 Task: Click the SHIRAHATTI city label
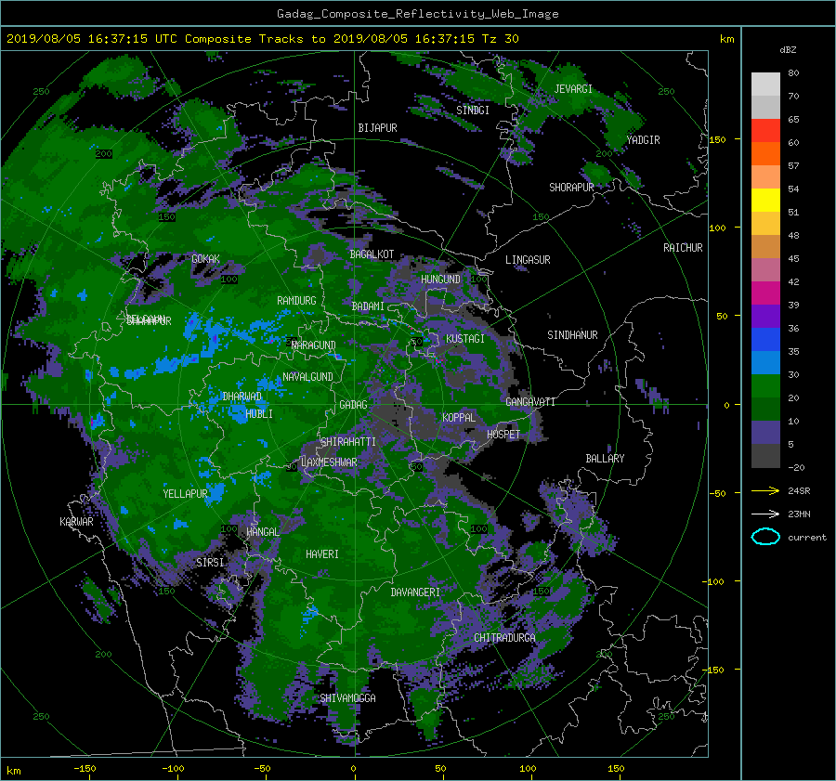point(348,442)
